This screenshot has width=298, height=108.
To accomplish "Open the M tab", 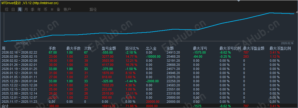I will tap(52, 9).
